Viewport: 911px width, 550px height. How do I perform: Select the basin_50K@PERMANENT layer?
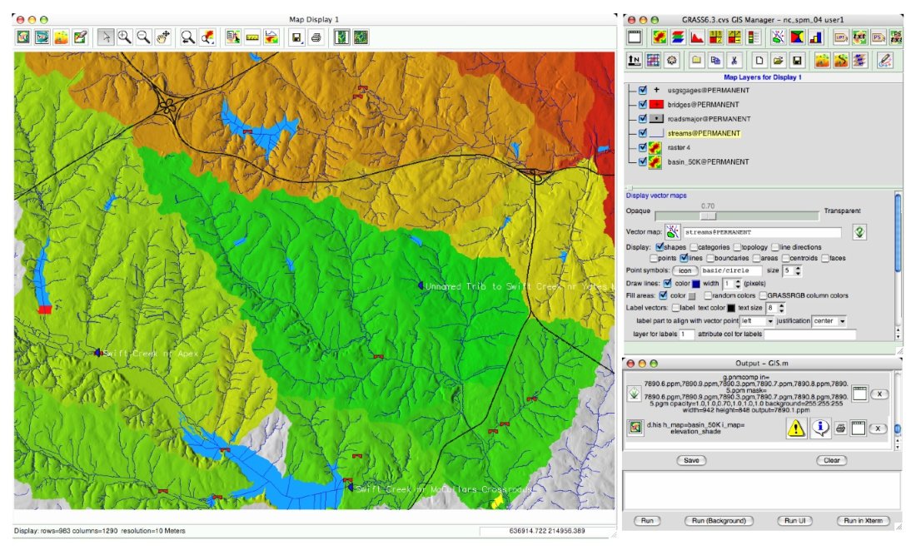click(696, 161)
